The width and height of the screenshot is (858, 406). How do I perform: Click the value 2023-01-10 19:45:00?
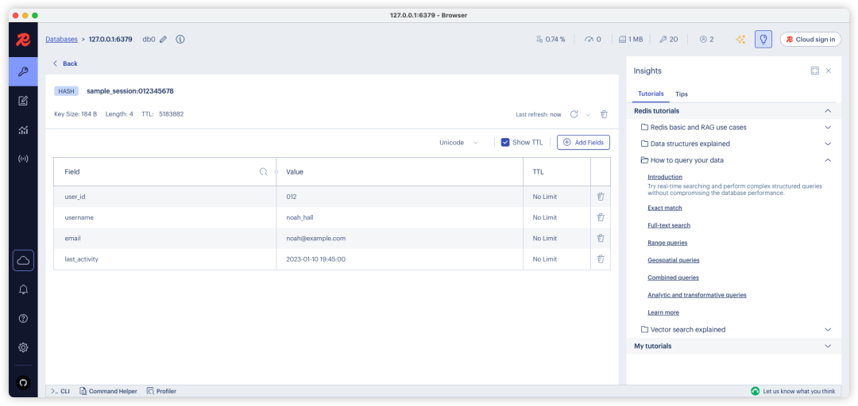pyautogui.click(x=315, y=259)
